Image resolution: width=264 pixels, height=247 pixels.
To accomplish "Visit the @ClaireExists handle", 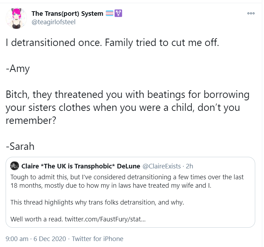I will (162, 166).
